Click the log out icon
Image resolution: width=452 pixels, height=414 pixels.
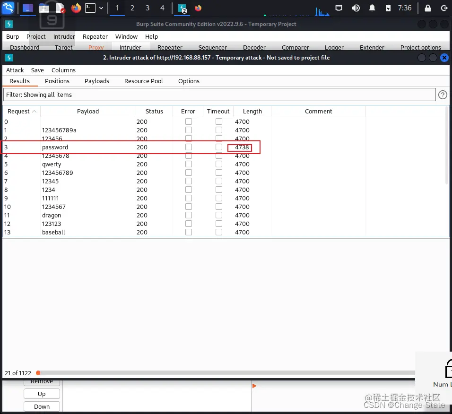[x=444, y=8]
